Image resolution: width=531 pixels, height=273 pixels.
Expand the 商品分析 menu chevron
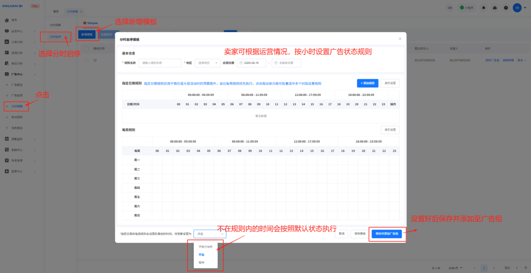point(34,63)
